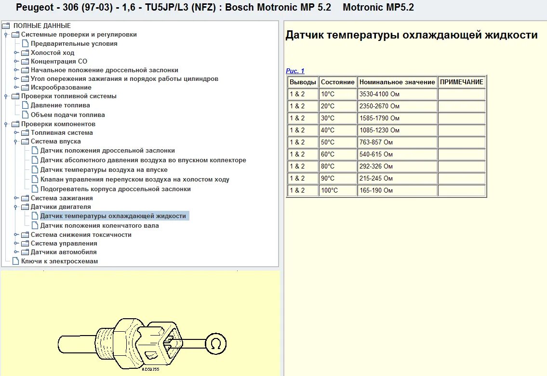Open 'Объем подачи топлива' page

click(x=67, y=115)
